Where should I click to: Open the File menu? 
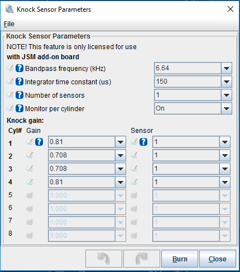[9, 24]
